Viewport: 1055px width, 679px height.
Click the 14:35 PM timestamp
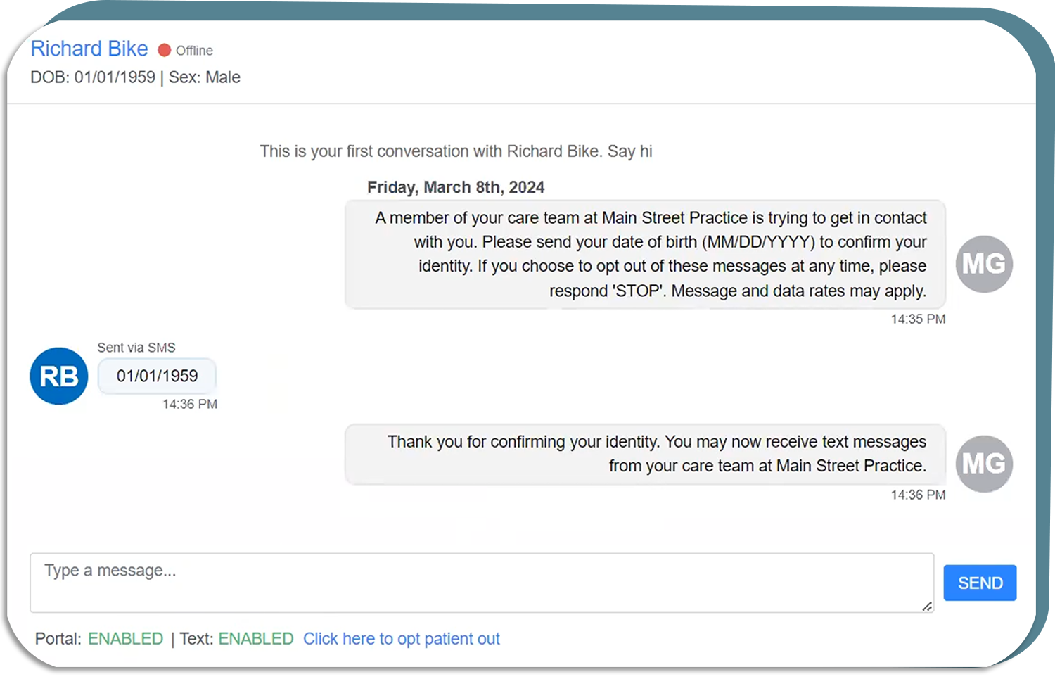(x=918, y=319)
